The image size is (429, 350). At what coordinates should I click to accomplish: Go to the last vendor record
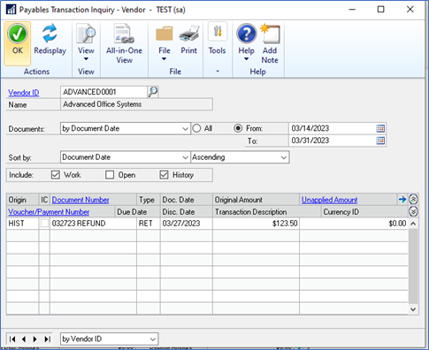pos(47,339)
